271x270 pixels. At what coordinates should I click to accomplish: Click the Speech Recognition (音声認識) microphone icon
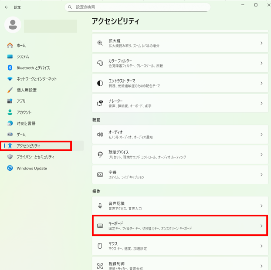click(100, 206)
